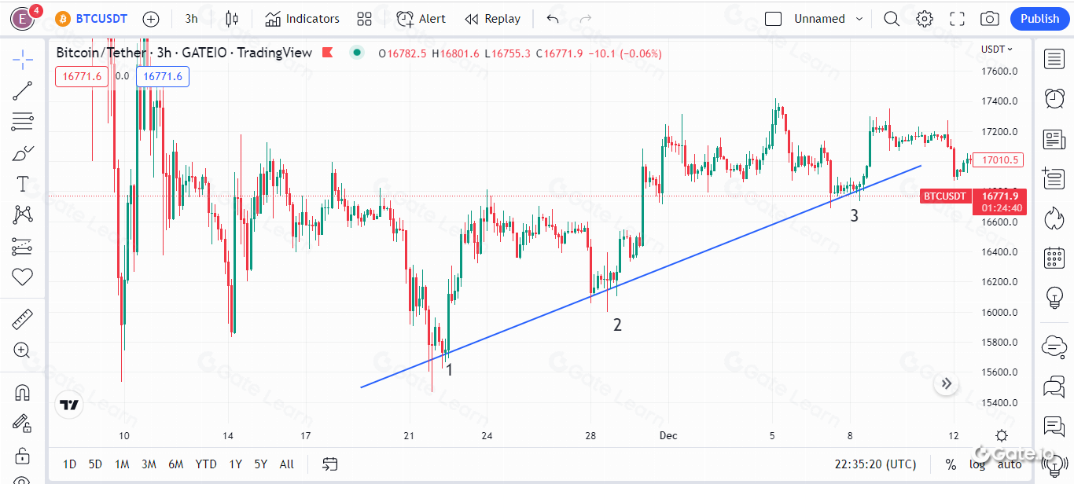Click the Publish button

click(1039, 19)
